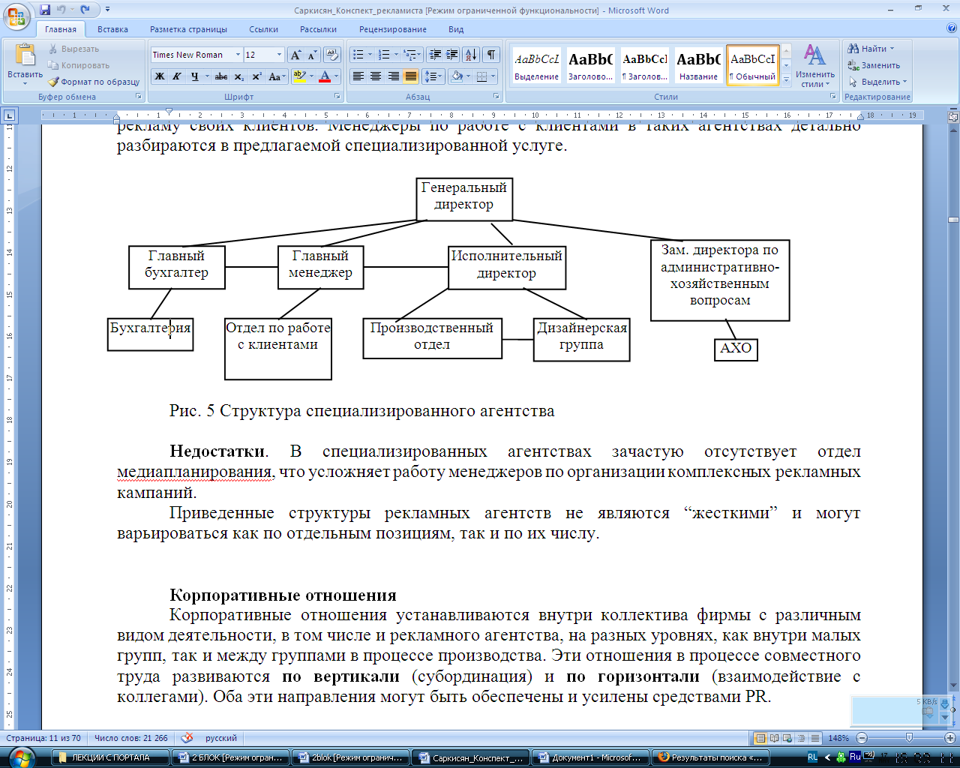This screenshot has width=960, height=768.
Task: Apply red font color
Action: 325,76
